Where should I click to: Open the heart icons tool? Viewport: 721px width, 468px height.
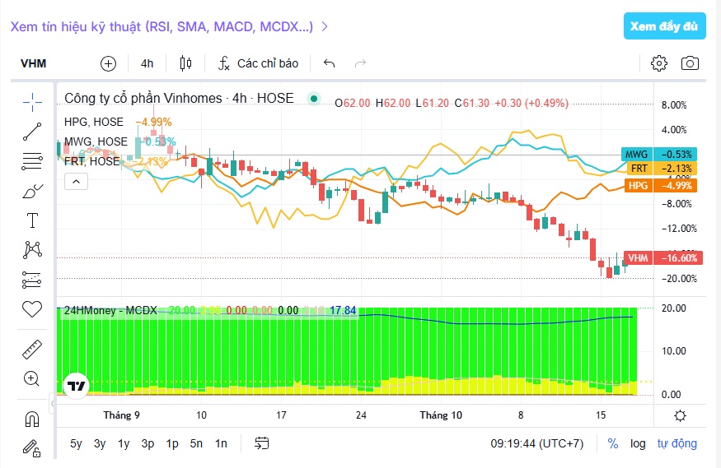coord(32,309)
